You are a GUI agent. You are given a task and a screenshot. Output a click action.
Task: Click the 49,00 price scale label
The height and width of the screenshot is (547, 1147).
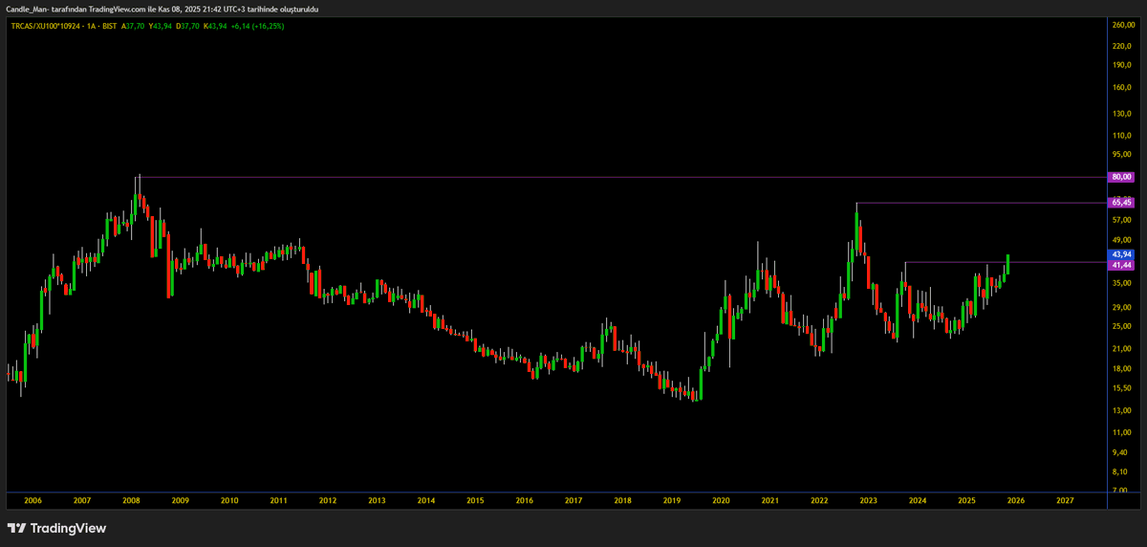(1122, 240)
